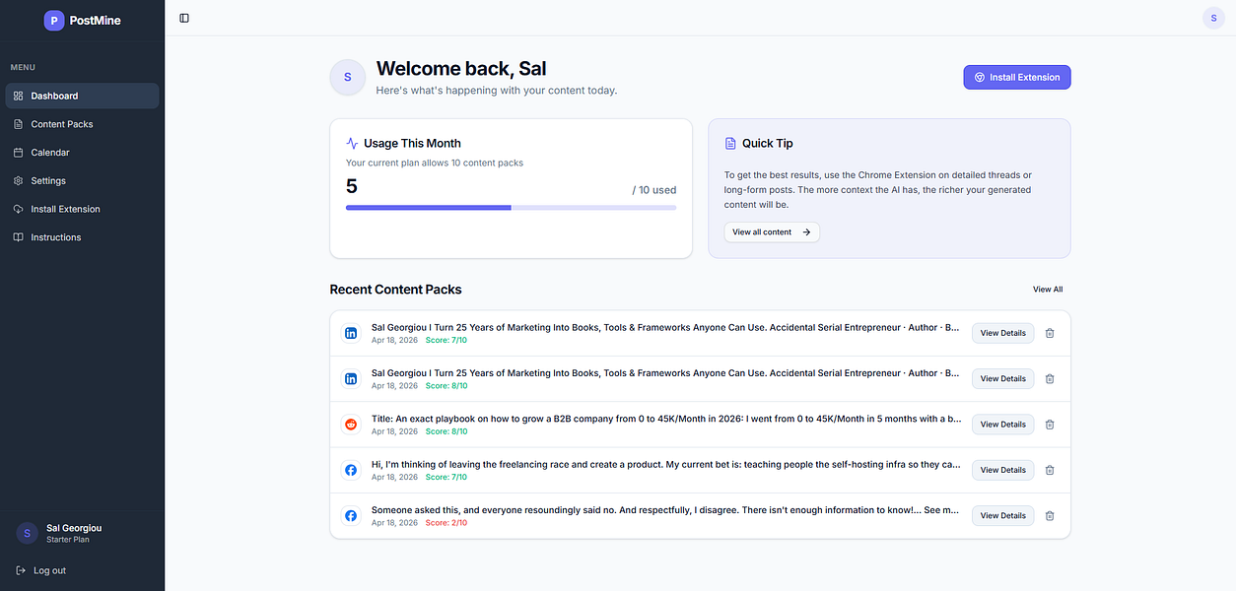Click the View all content button
The height and width of the screenshot is (591, 1236).
pyautogui.click(x=772, y=232)
